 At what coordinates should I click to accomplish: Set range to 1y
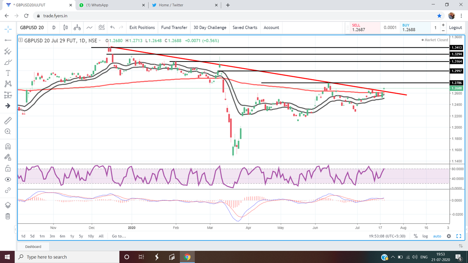pos(72,236)
